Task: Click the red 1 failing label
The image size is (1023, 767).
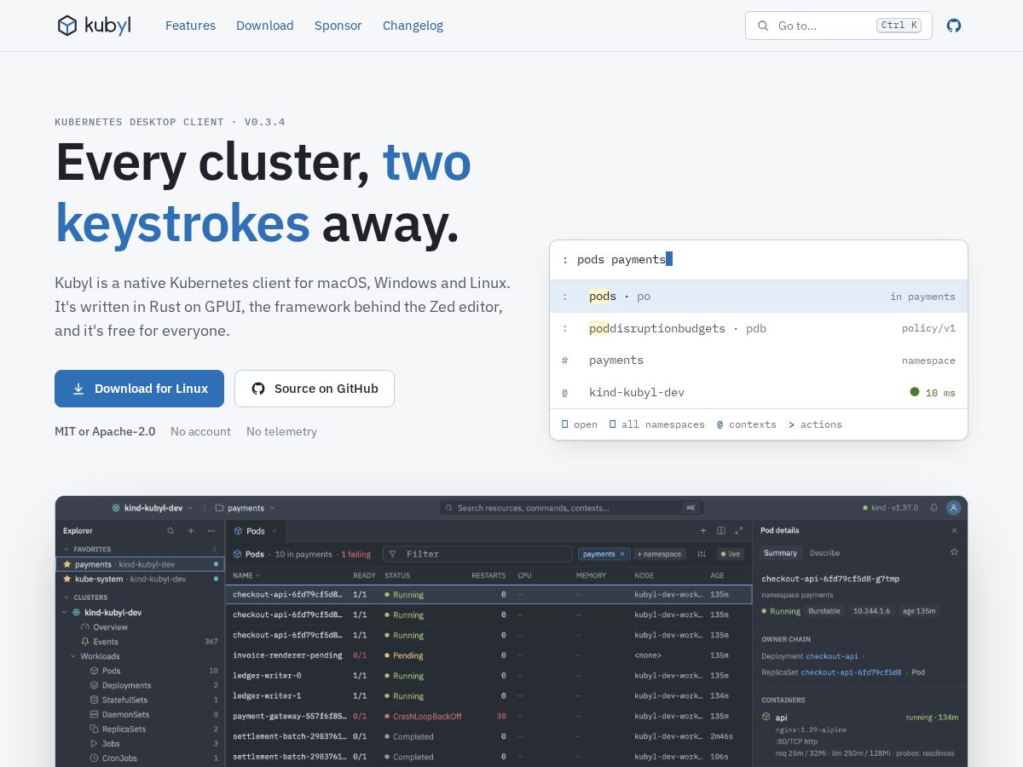Action: (356, 554)
